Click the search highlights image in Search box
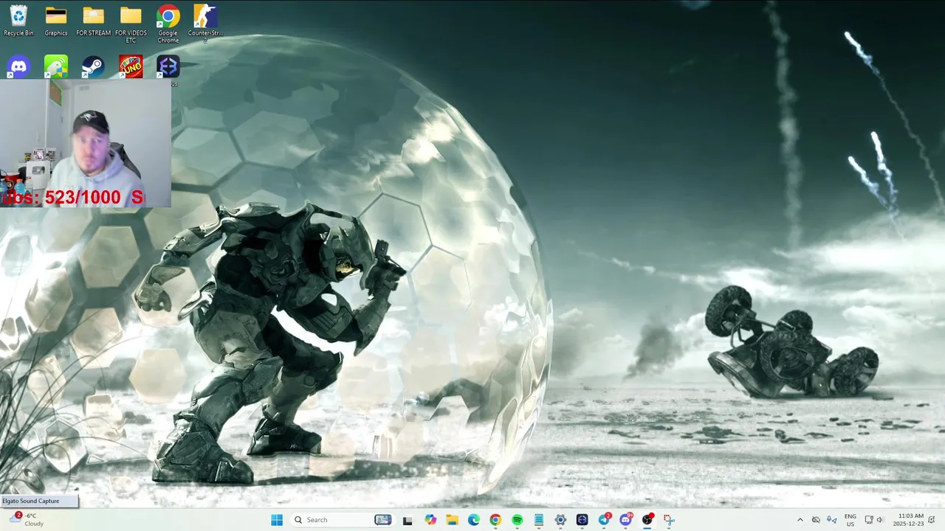This screenshot has height=531, width=945. 382,520
